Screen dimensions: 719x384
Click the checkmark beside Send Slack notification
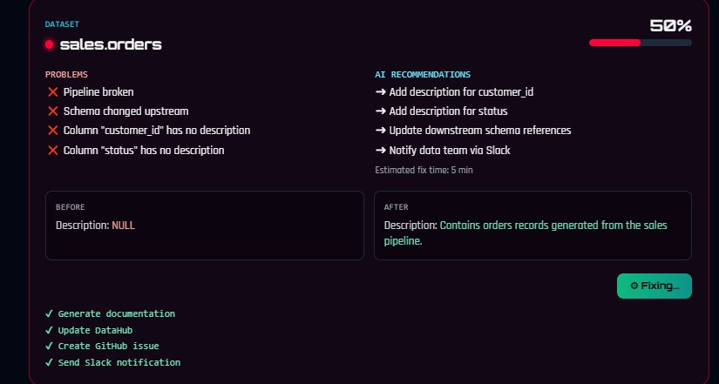49,362
